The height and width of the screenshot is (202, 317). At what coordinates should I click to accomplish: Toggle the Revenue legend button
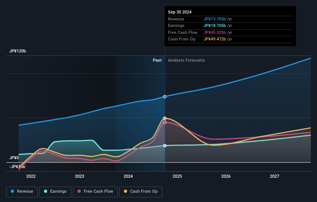(22, 192)
